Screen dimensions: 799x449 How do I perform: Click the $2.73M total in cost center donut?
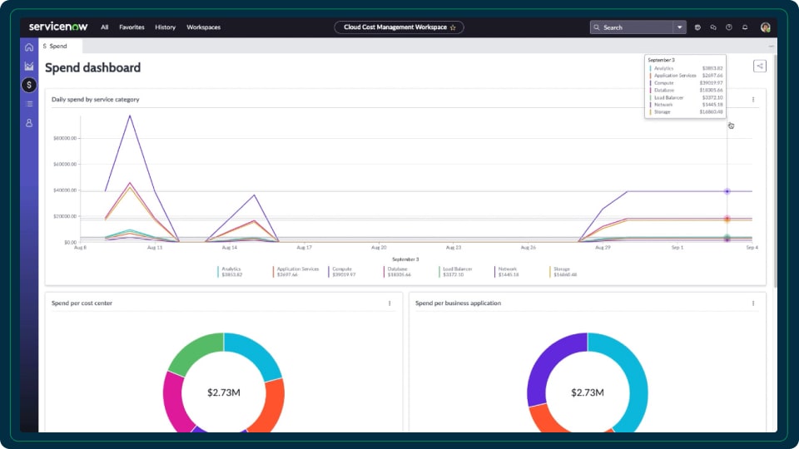pyautogui.click(x=224, y=392)
